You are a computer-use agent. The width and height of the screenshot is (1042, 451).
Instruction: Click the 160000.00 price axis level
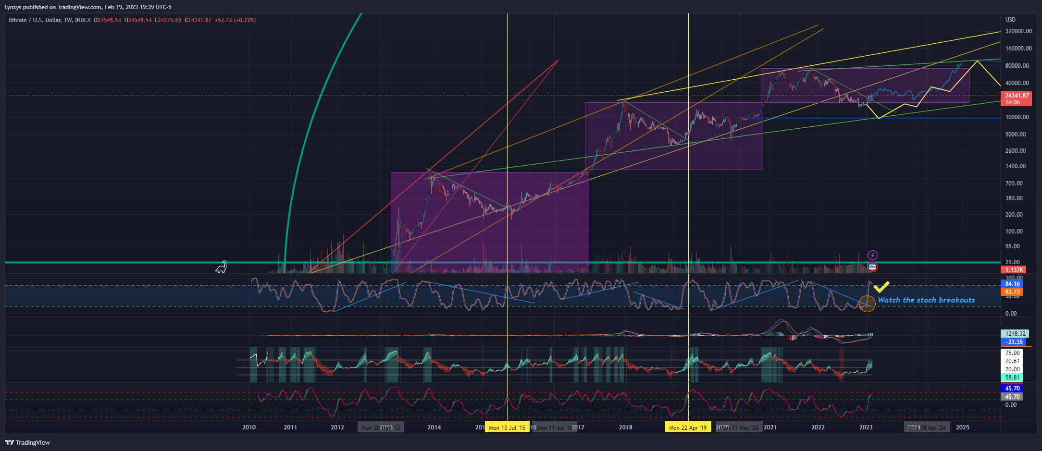1018,49
